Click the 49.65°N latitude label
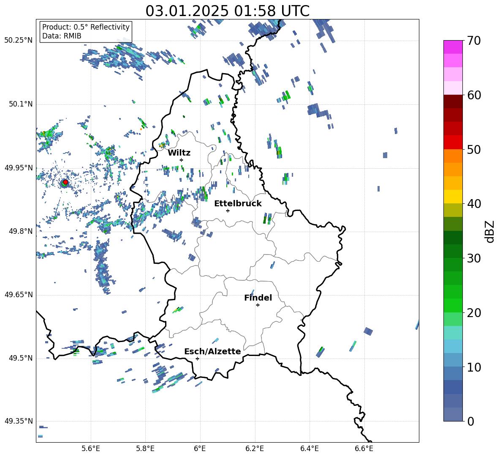Image resolution: width=500 pixels, height=457 pixels. pos(19,295)
